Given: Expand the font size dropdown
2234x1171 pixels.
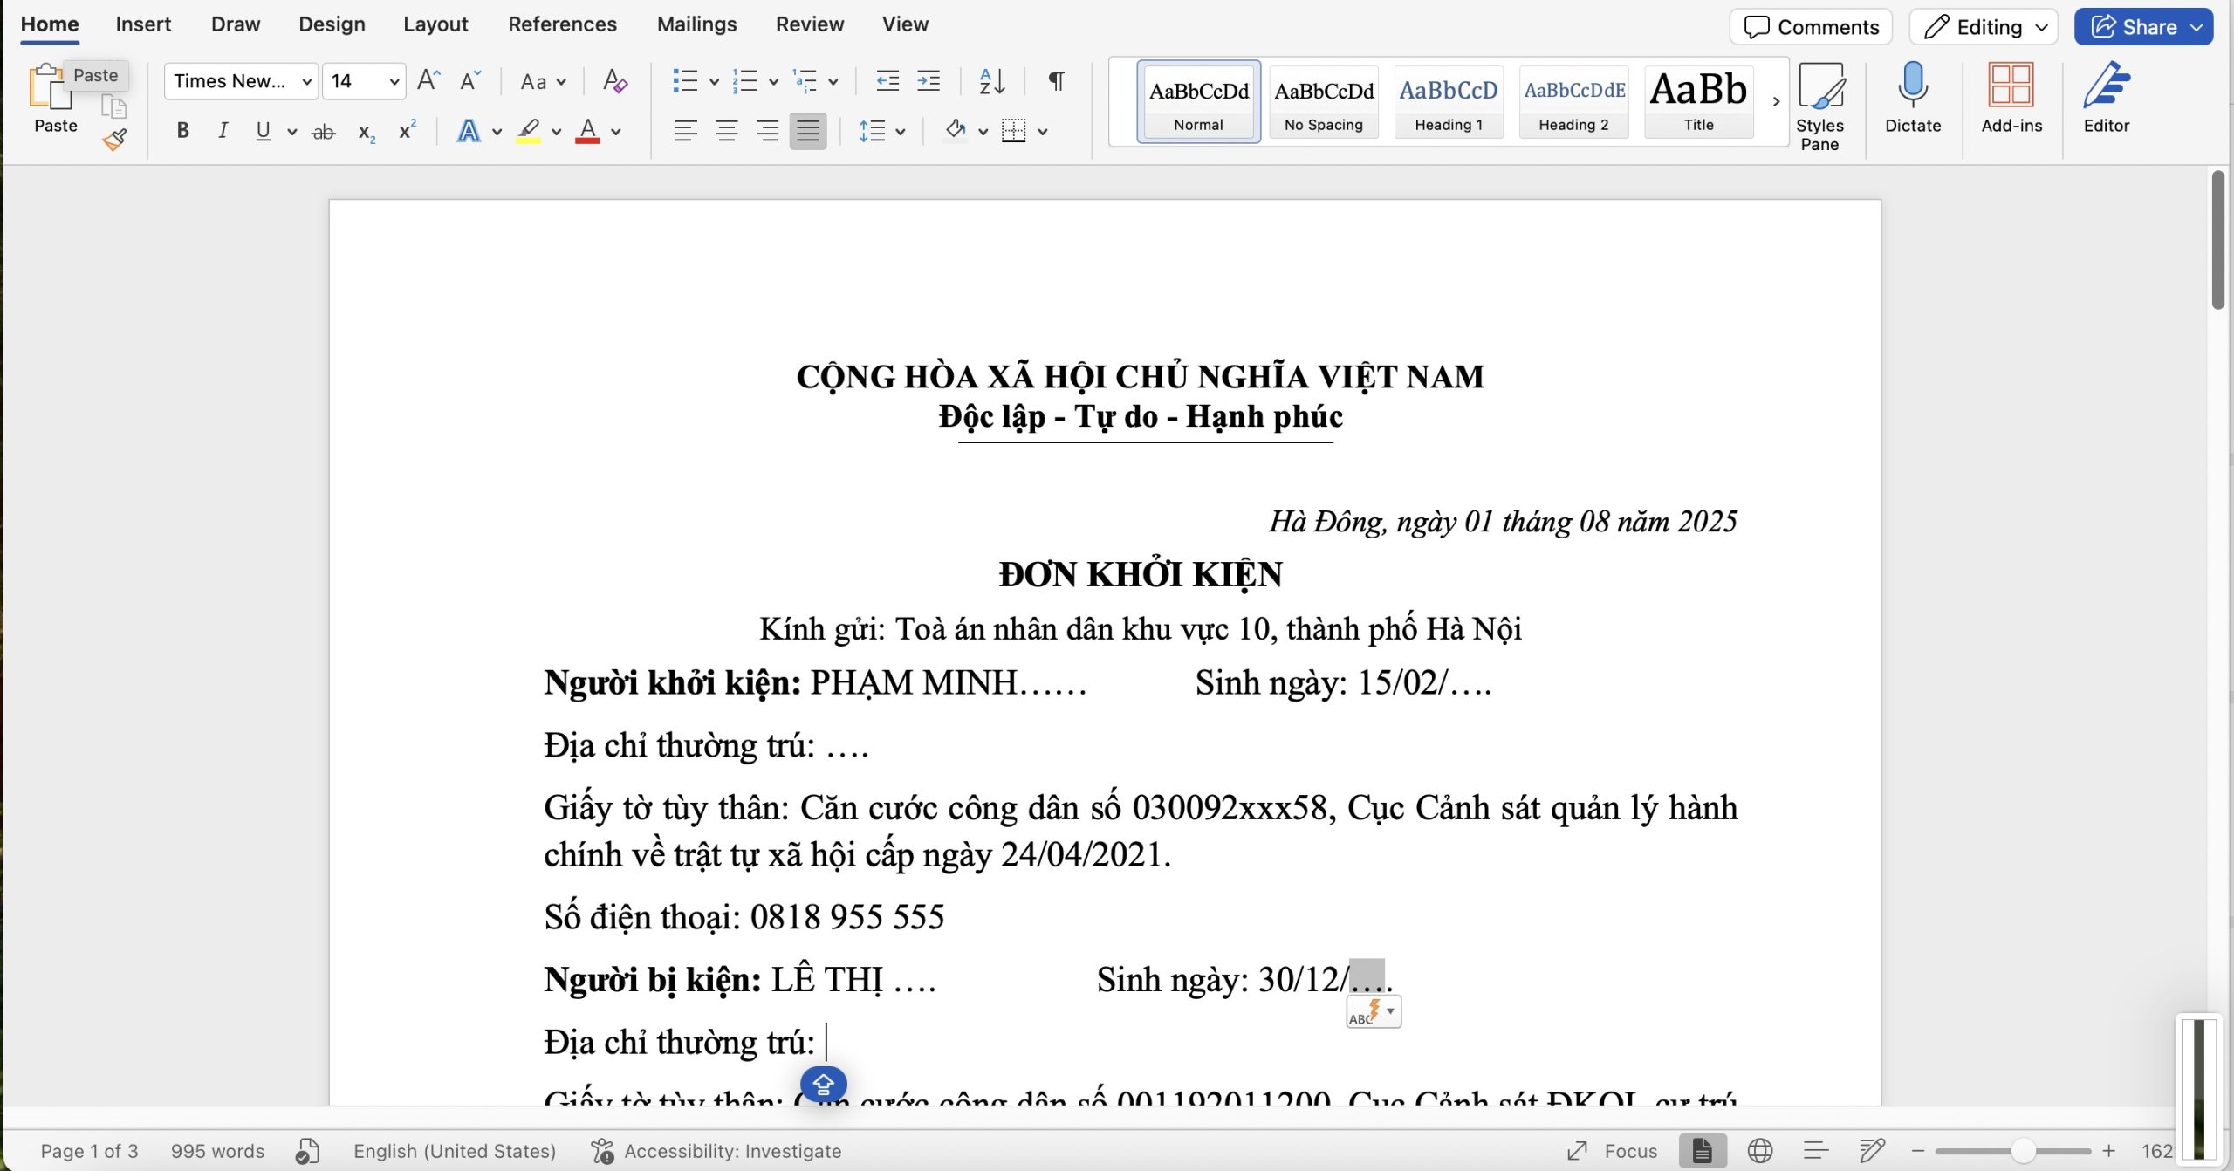Looking at the screenshot, I should click(x=394, y=81).
